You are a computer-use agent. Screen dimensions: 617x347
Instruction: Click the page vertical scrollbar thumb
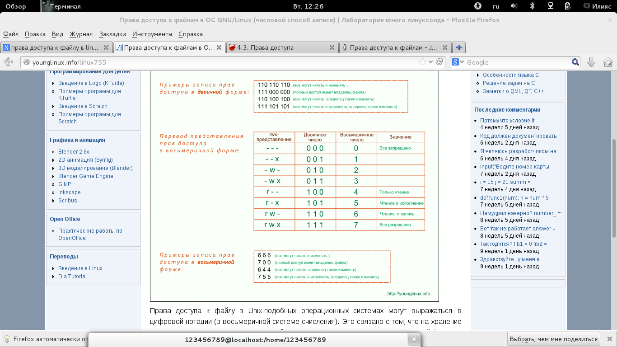click(614, 188)
